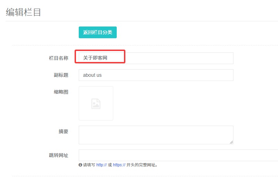Focus the 栏目名称 input field

point(173,58)
